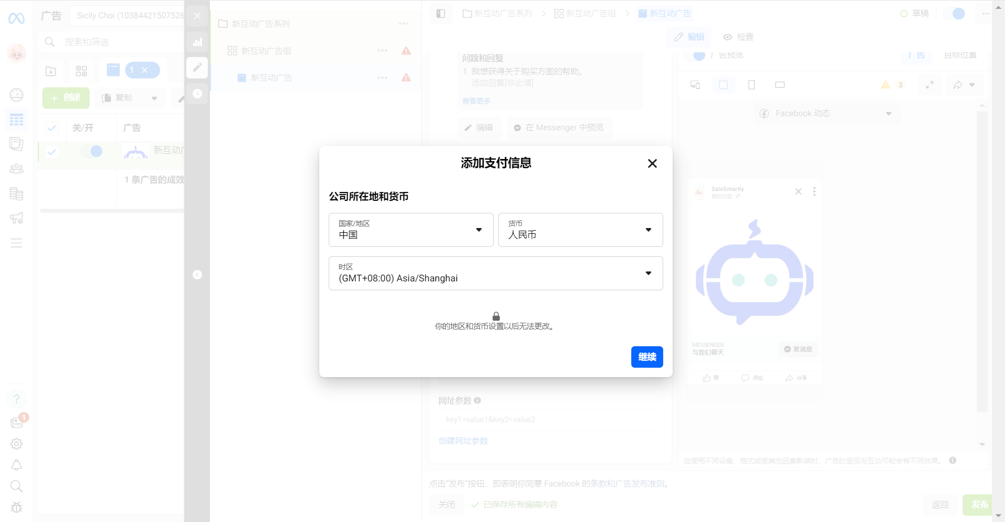Open the Sicily Choi account selector
Image resolution: width=1005 pixels, height=522 pixels.
click(127, 16)
